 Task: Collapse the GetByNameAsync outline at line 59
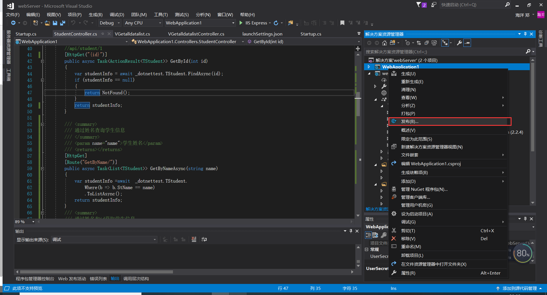pyautogui.click(x=42, y=168)
